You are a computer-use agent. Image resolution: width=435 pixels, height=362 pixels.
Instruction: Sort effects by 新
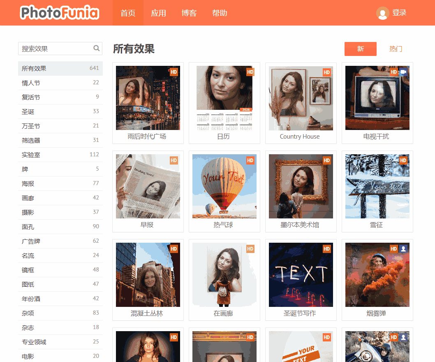point(360,49)
